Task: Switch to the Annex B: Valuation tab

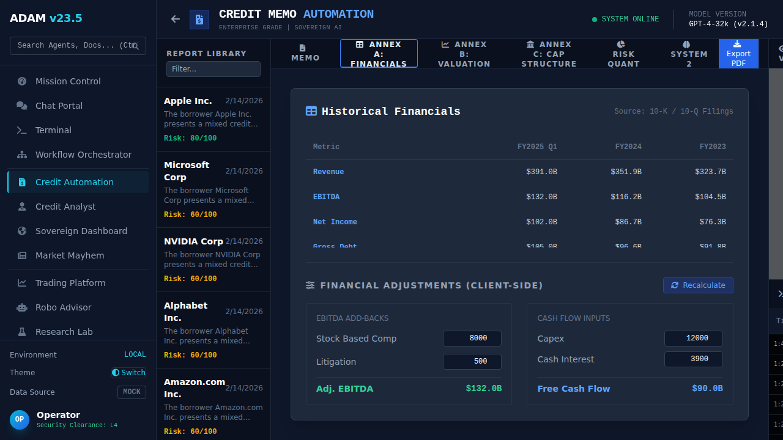Action: coord(464,54)
